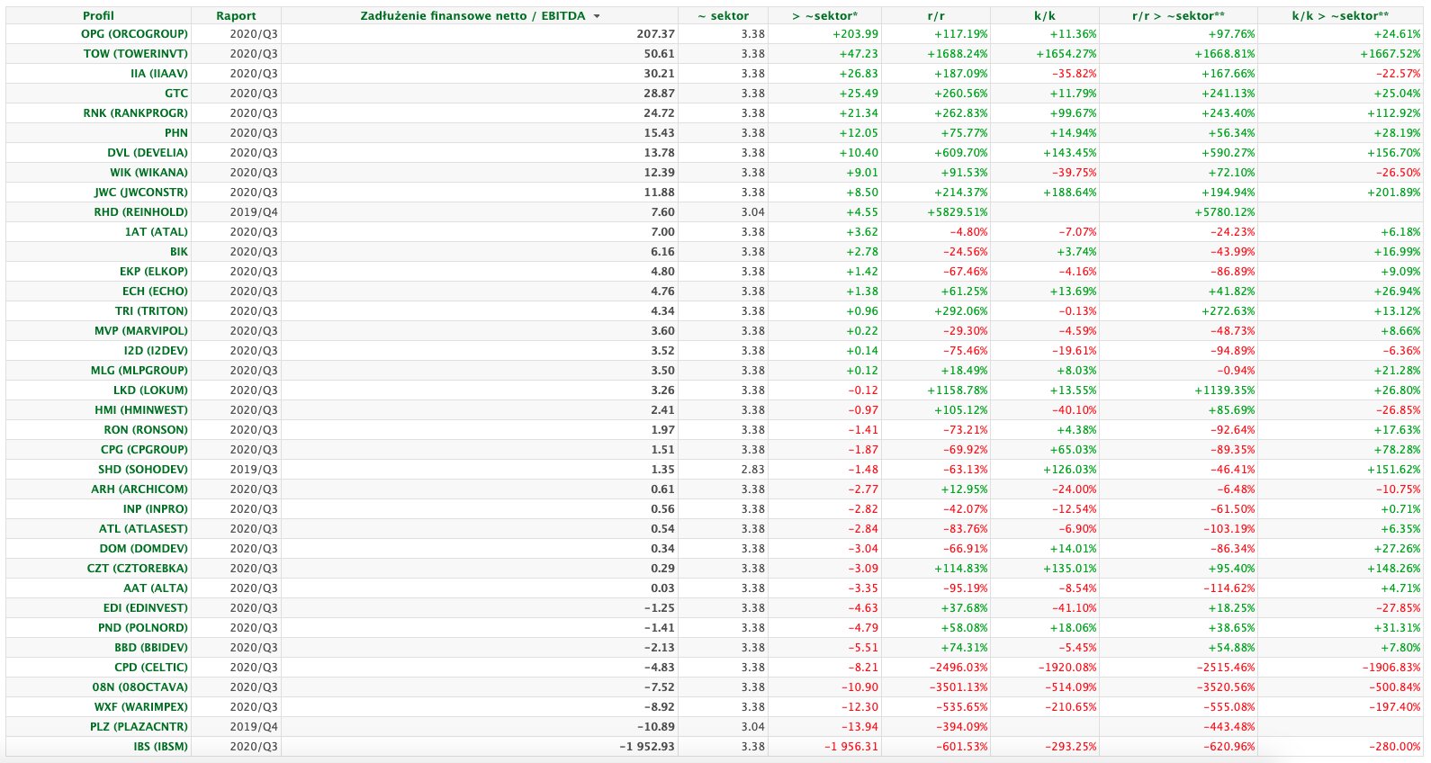
Task: Sort by the ~ sektor column header
Action: tap(723, 15)
